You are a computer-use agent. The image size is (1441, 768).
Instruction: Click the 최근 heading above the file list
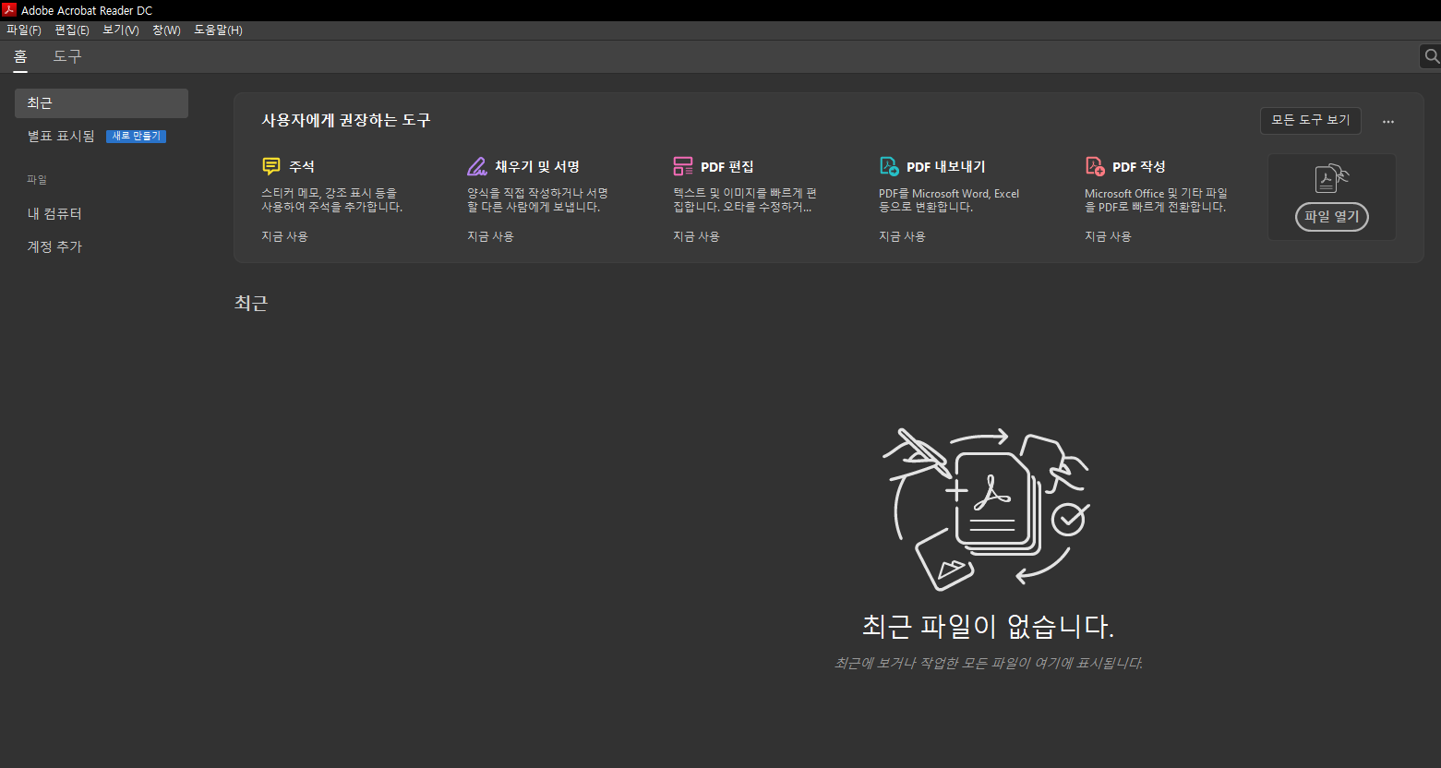click(x=251, y=303)
